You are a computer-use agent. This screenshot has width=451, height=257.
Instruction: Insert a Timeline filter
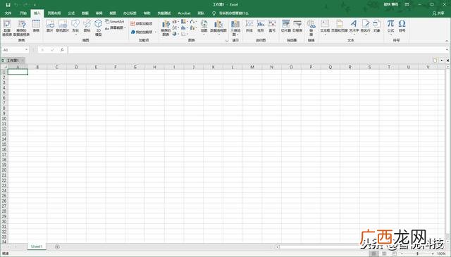point(297,26)
